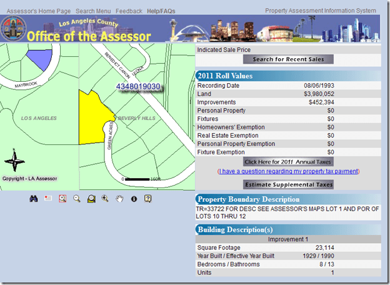The width and height of the screenshot is (390, 285).
Task: Select the plain magnifier zoom out tool
Action: [x=76, y=199]
